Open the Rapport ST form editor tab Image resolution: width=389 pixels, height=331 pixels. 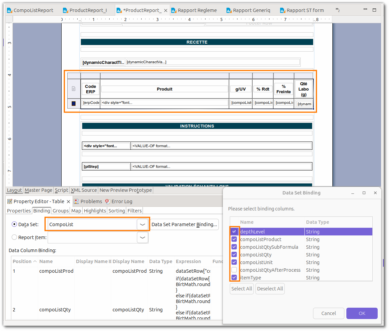point(302,10)
